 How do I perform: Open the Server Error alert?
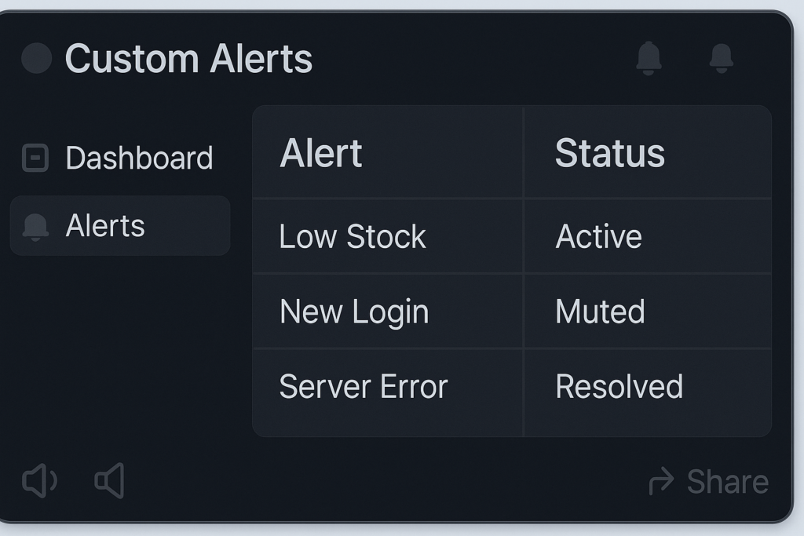point(364,387)
